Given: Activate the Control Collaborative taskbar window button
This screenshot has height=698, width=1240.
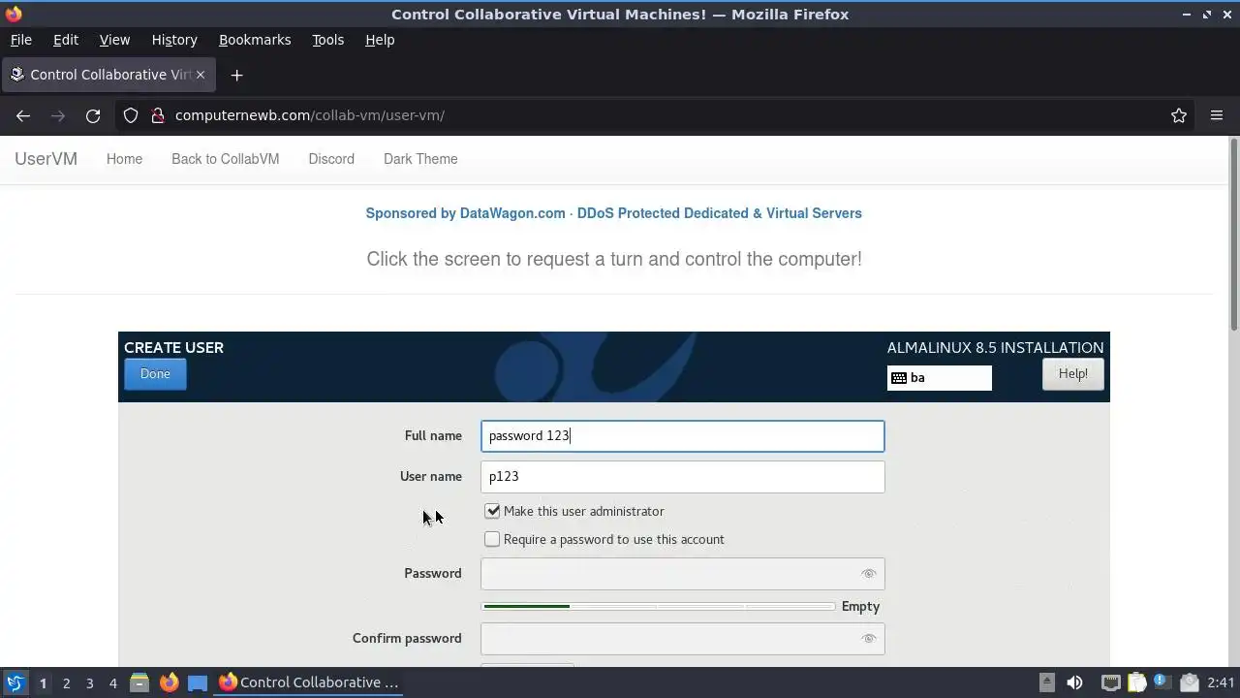Looking at the screenshot, I should tap(310, 682).
